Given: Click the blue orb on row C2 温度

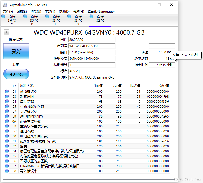Looking at the screenshot, I should (x=7, y=146).
